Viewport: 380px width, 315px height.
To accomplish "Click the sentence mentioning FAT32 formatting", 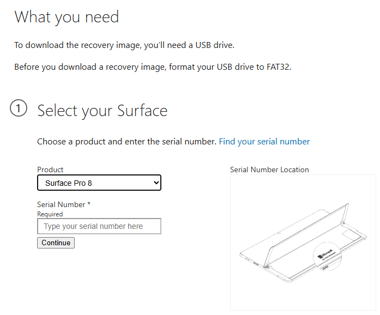I will pyautogui.click(x=153, y=67).
